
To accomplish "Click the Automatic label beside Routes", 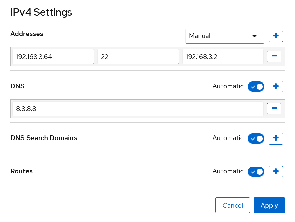I will coord(228,171).
